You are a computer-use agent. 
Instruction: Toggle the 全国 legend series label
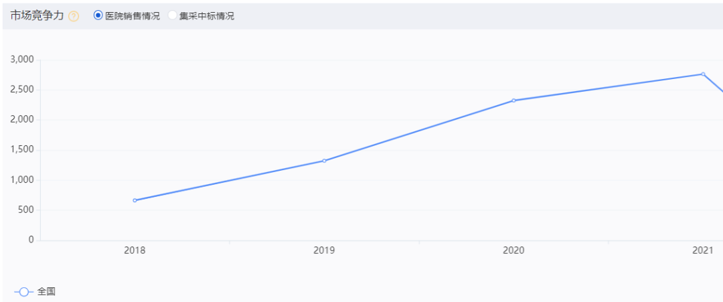(x=46, y=292)
